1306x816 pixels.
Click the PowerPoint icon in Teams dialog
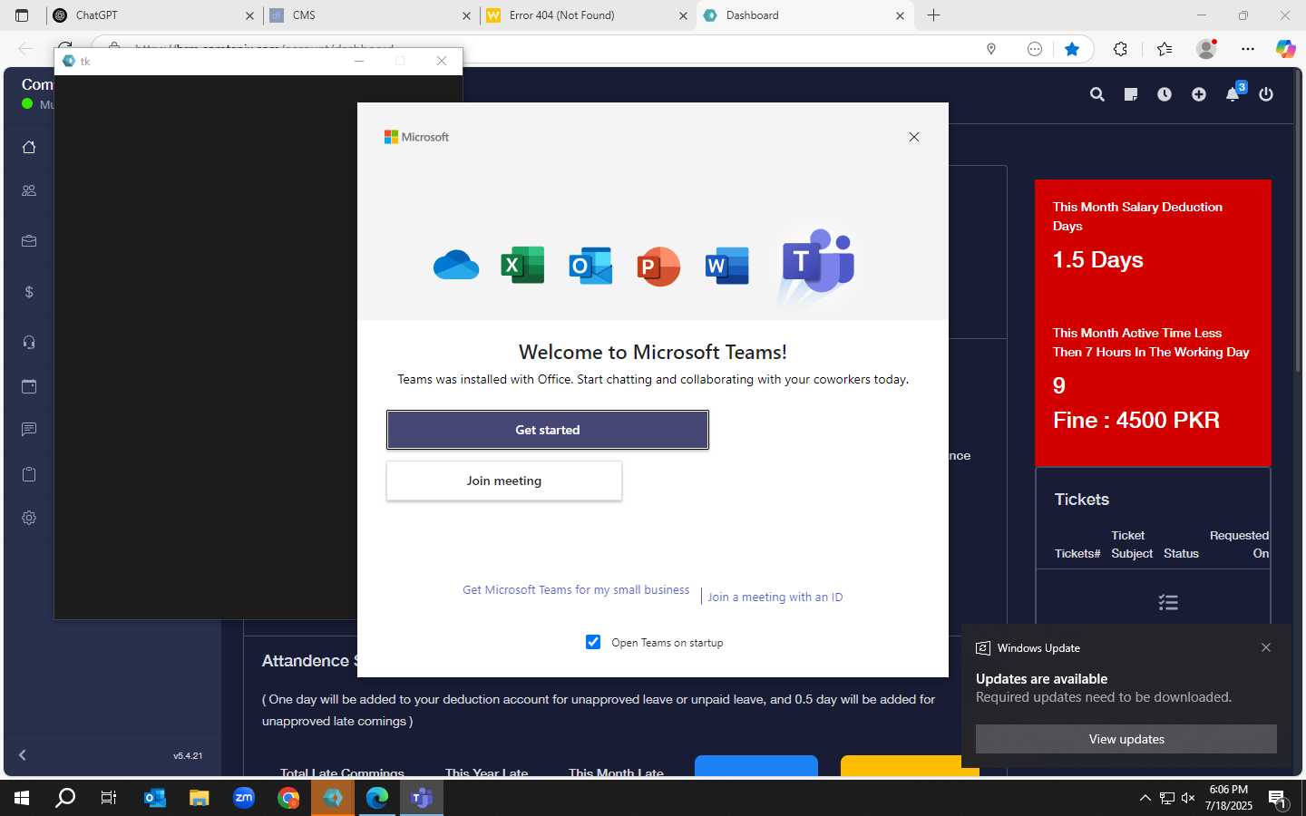click(x=658, y=267)
